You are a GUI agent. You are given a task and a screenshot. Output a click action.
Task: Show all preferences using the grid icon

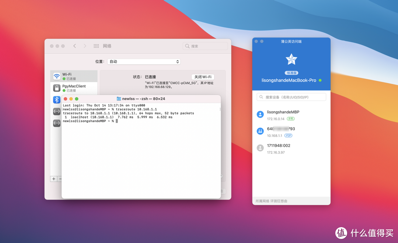pyautogui.click(x=96, y=46)
